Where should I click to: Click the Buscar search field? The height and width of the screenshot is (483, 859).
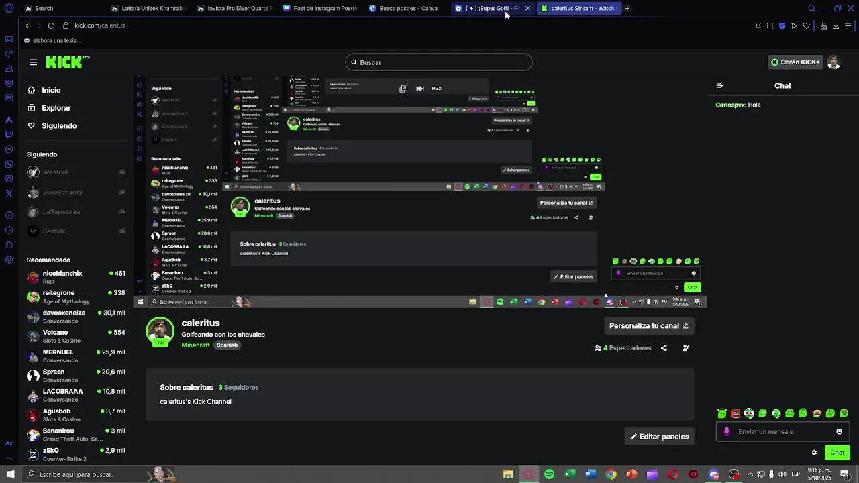(x=439, y=62)
